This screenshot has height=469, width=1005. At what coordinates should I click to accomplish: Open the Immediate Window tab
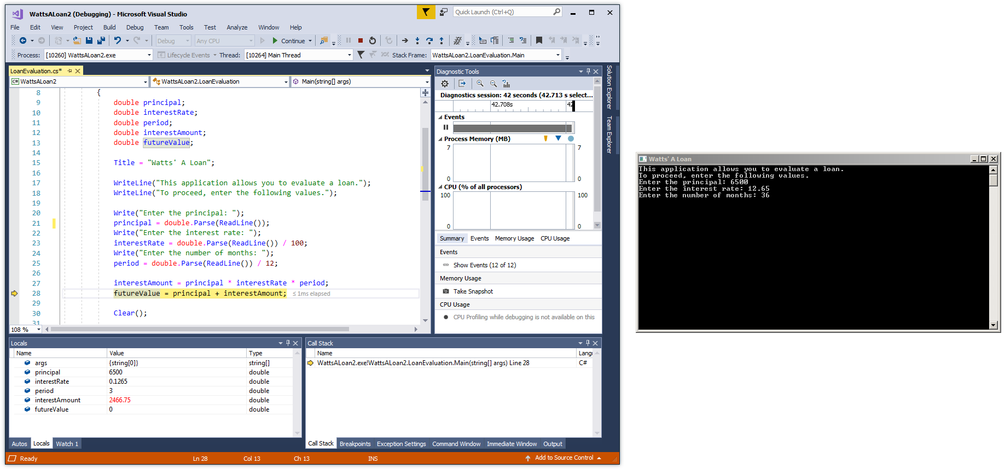512,444
